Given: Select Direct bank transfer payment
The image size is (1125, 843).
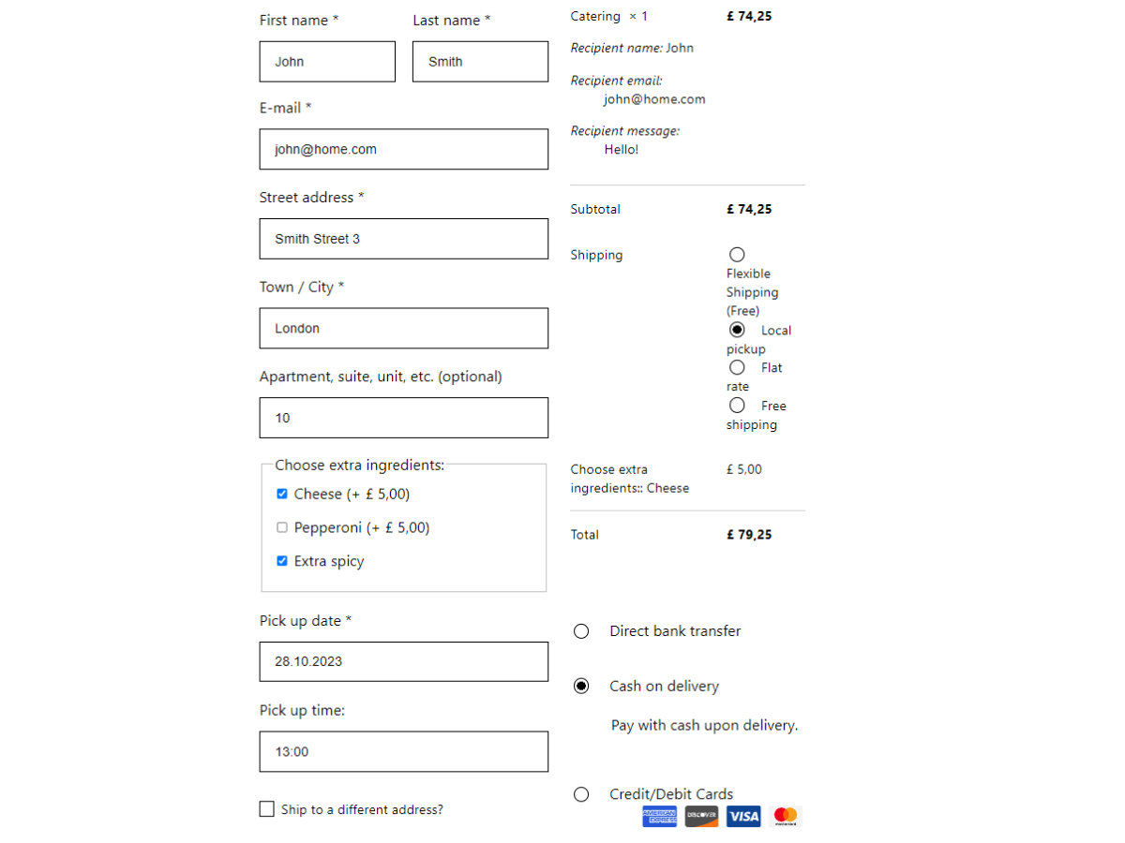Looking at the screenshot, I should click(x=581, y=630).
